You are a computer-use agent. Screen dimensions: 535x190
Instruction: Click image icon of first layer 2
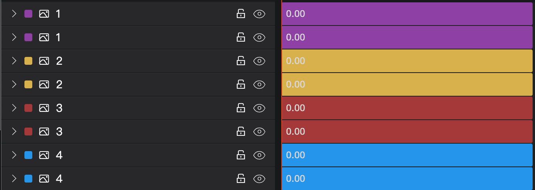[x=44, y=61]
